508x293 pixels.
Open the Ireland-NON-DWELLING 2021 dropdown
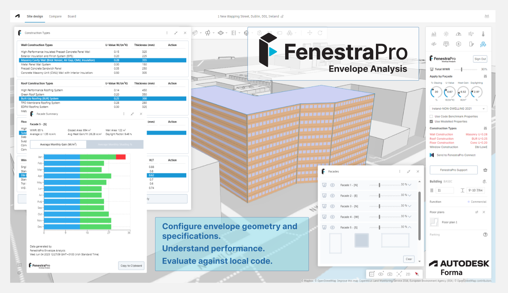[x=458, y=108]
